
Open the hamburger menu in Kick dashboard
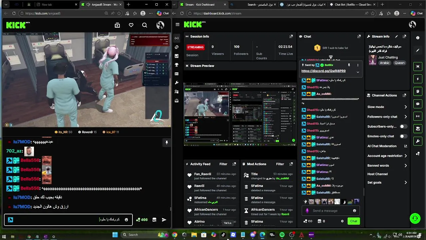coord(177,25)
